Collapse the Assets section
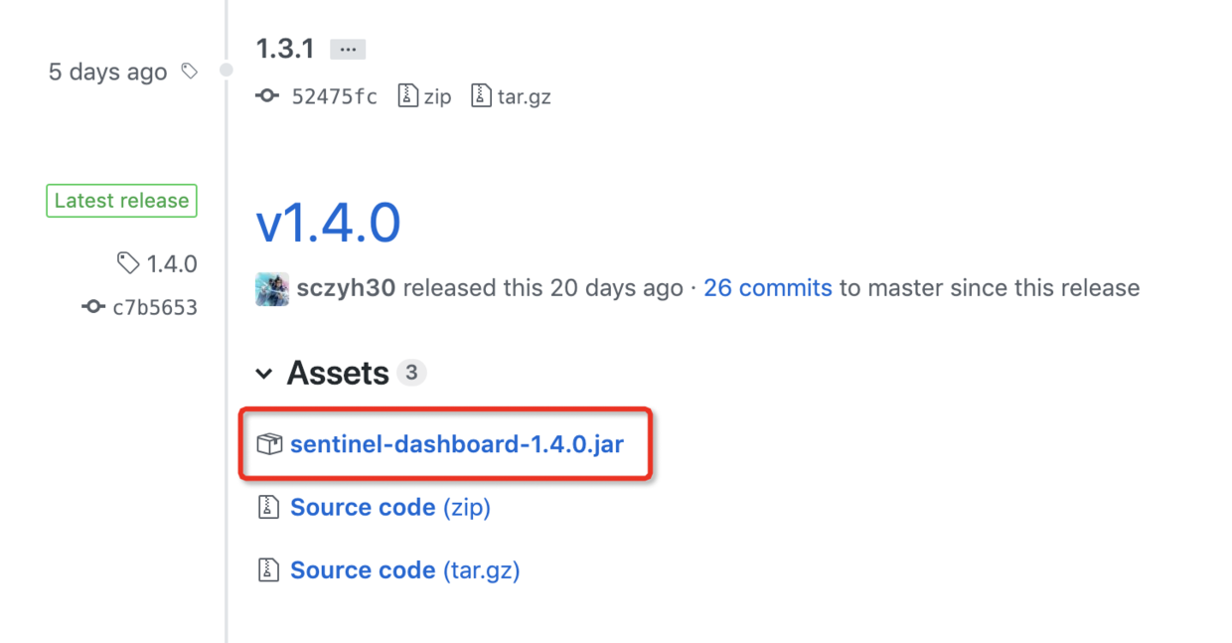 [x=264, y=373]
